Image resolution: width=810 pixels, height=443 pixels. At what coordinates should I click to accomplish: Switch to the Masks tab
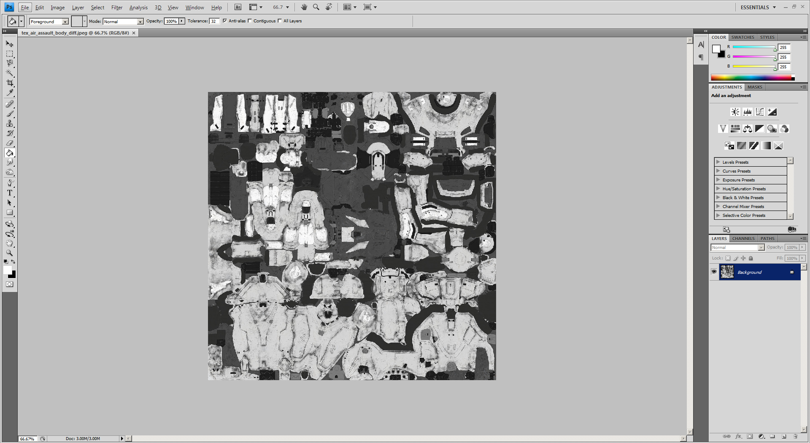pos(755,87)
